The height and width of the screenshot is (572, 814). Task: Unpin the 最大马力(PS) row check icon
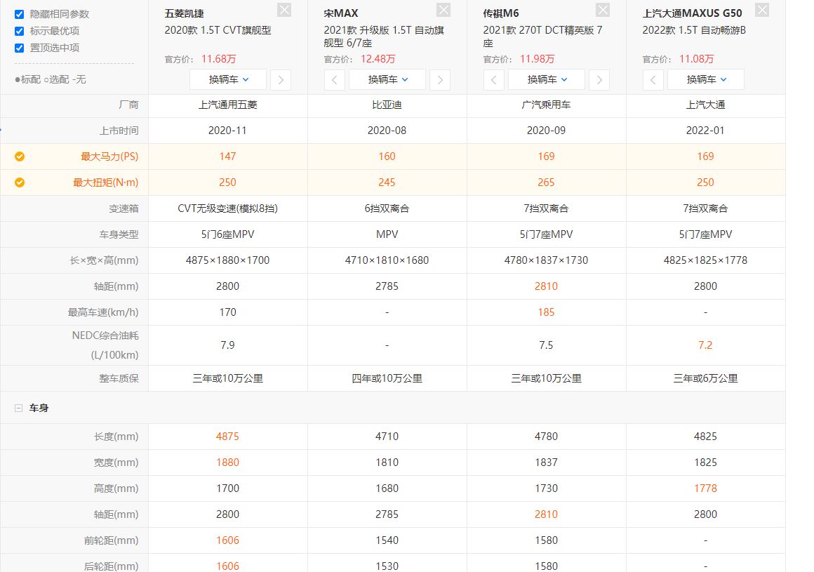coord(20,157)
